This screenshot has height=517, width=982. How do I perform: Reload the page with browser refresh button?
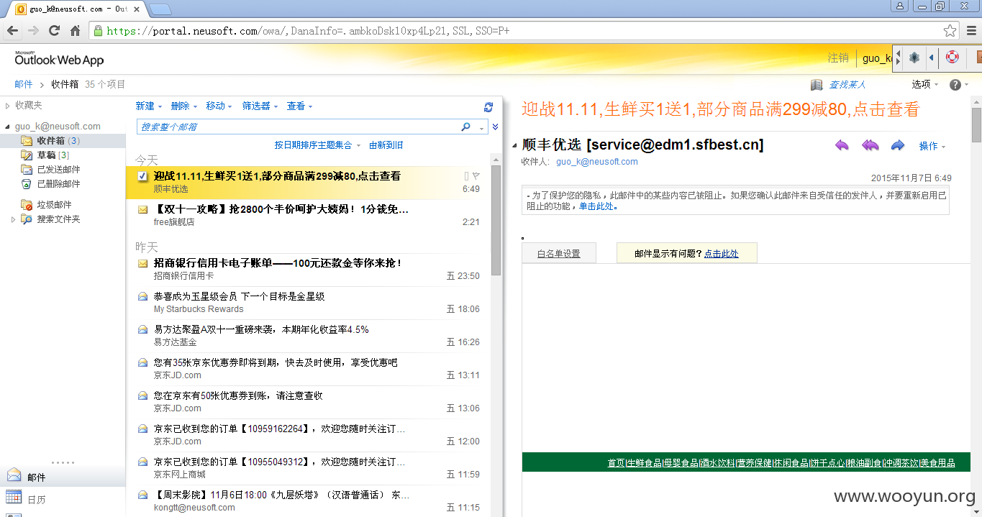coord(54,31)
